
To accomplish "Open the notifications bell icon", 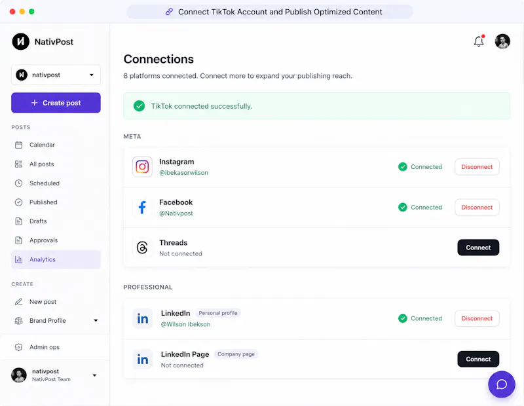I will (479, 41).
